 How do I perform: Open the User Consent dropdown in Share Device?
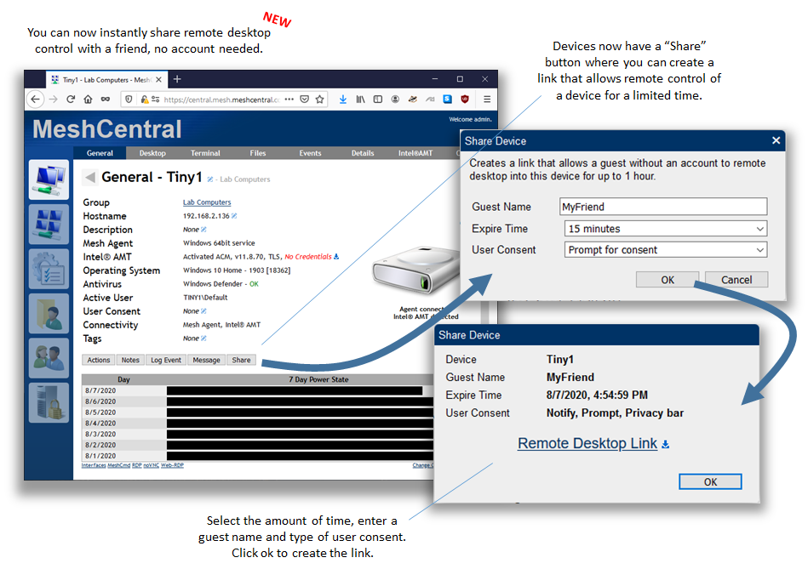[665, 250]
